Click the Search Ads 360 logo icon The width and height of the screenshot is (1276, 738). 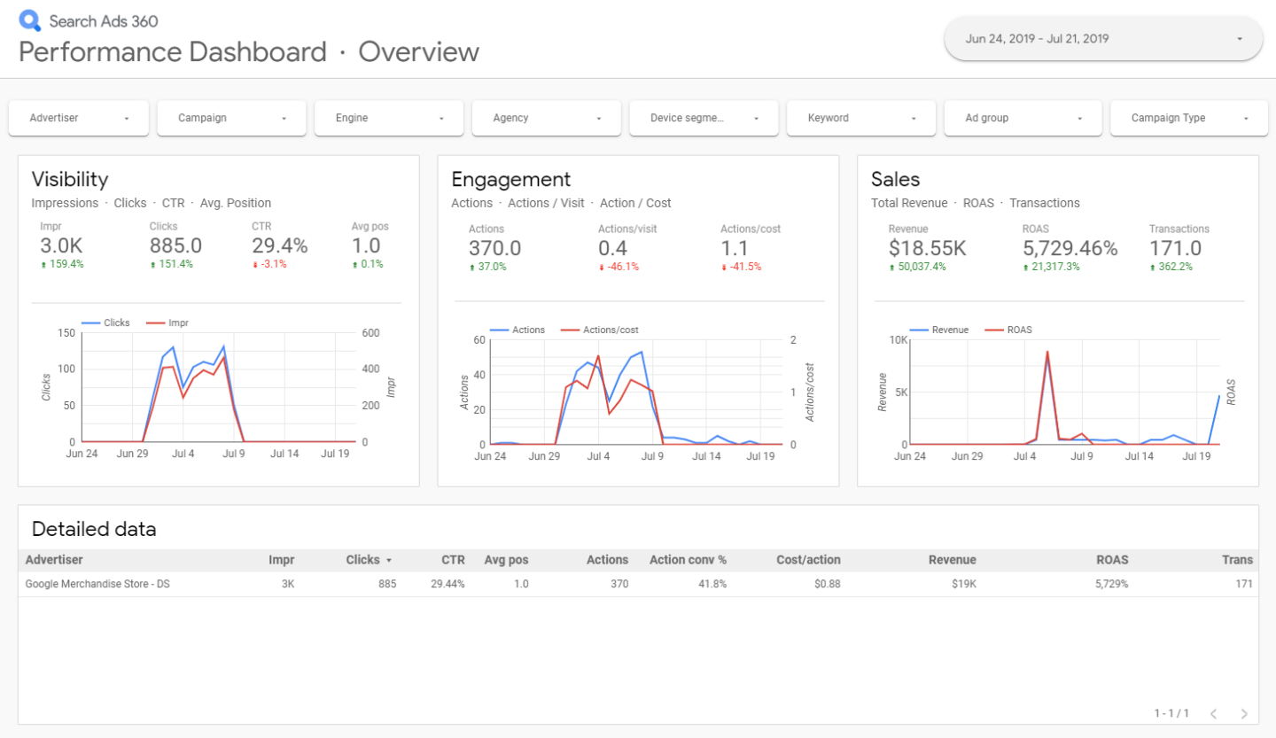(x=30, y=20)
